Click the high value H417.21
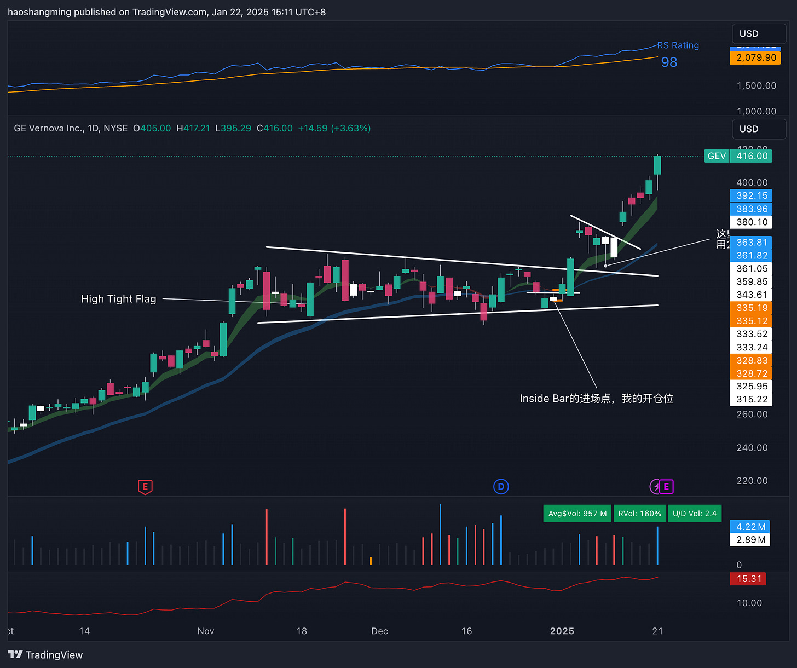This screenshot has width=797, height=668. [193, 128]
